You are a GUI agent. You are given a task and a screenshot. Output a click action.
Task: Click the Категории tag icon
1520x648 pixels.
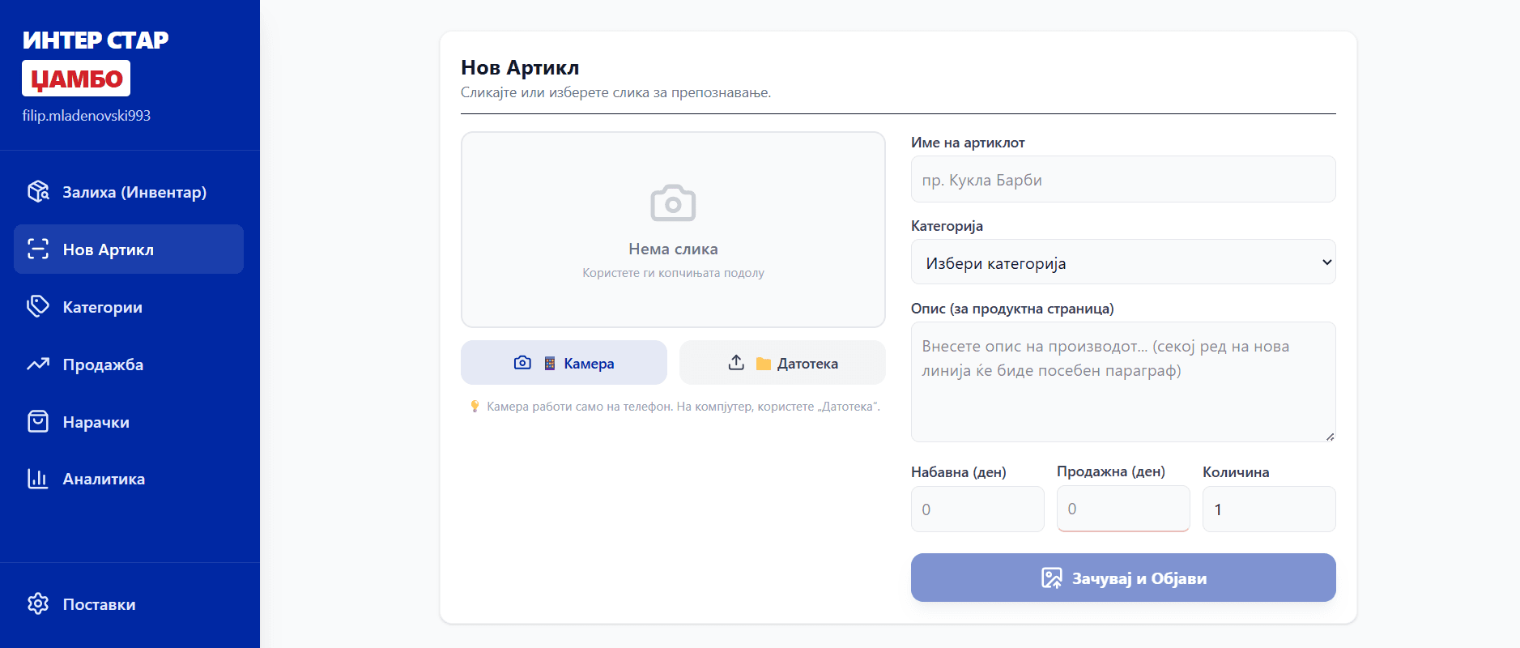click(38, 306)
